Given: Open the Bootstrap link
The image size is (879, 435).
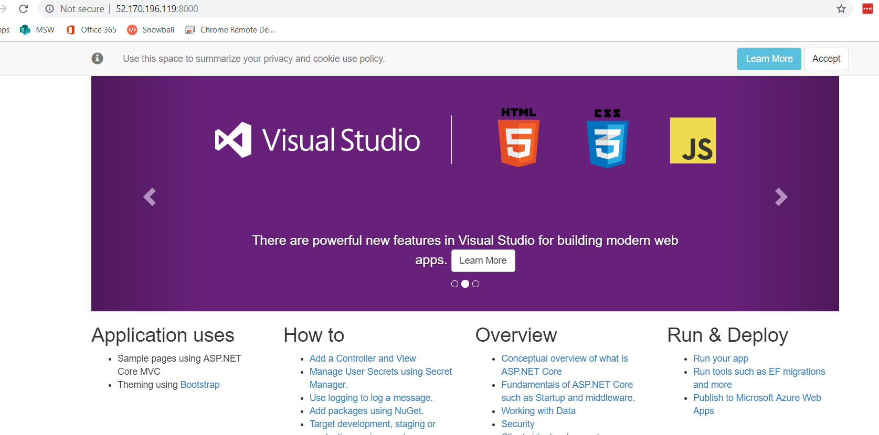Looking at the screenshot, I should pos(200,385).
